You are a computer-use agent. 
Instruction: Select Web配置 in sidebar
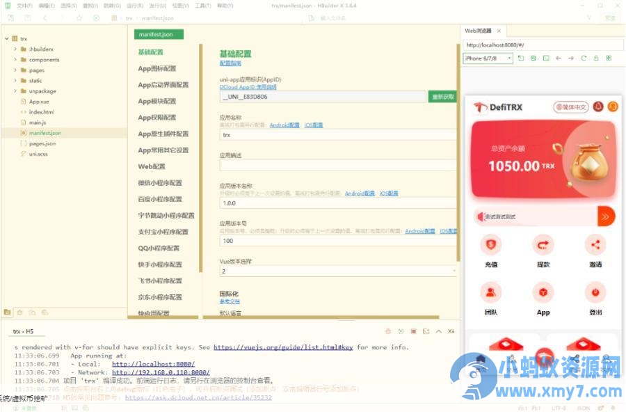[x=152, y=166]
